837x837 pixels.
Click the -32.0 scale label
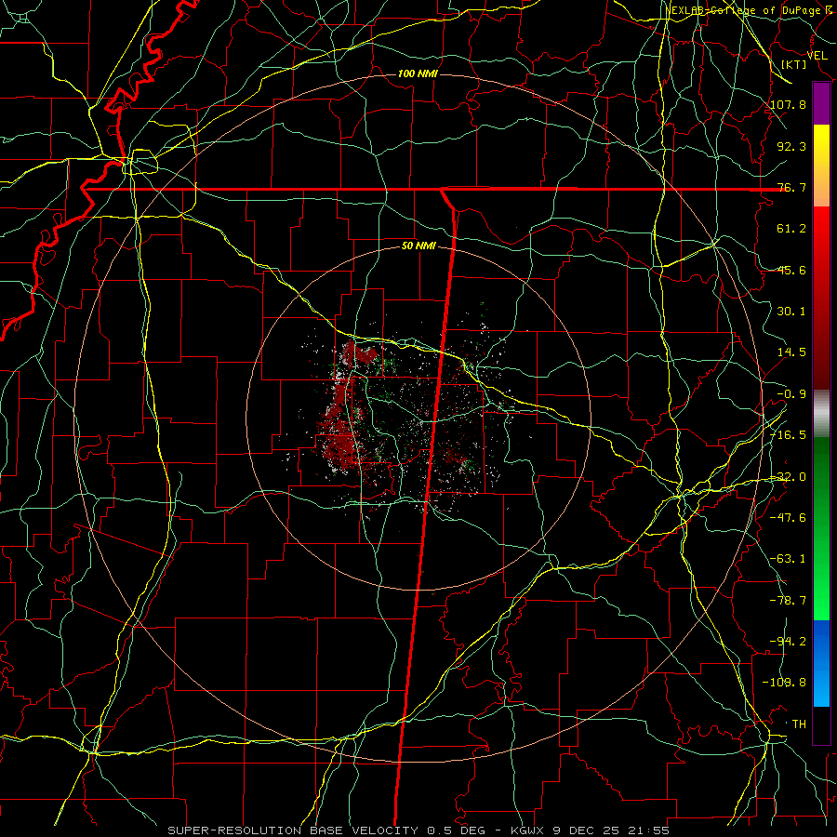(x=789, y=477)
